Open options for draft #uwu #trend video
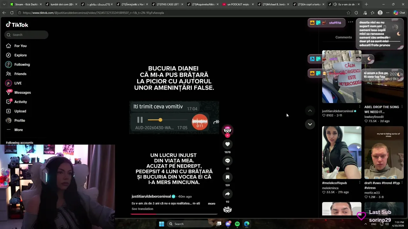 tap(402, 183)
